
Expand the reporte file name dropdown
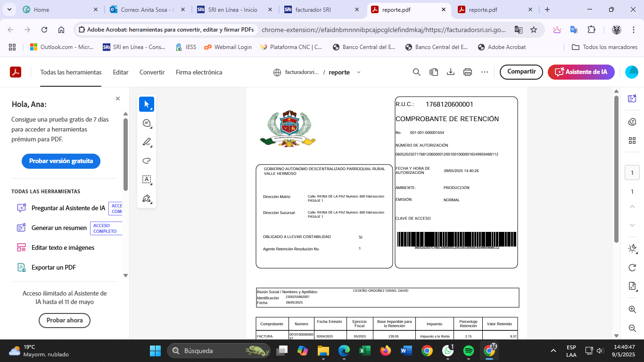coord(359,72)
